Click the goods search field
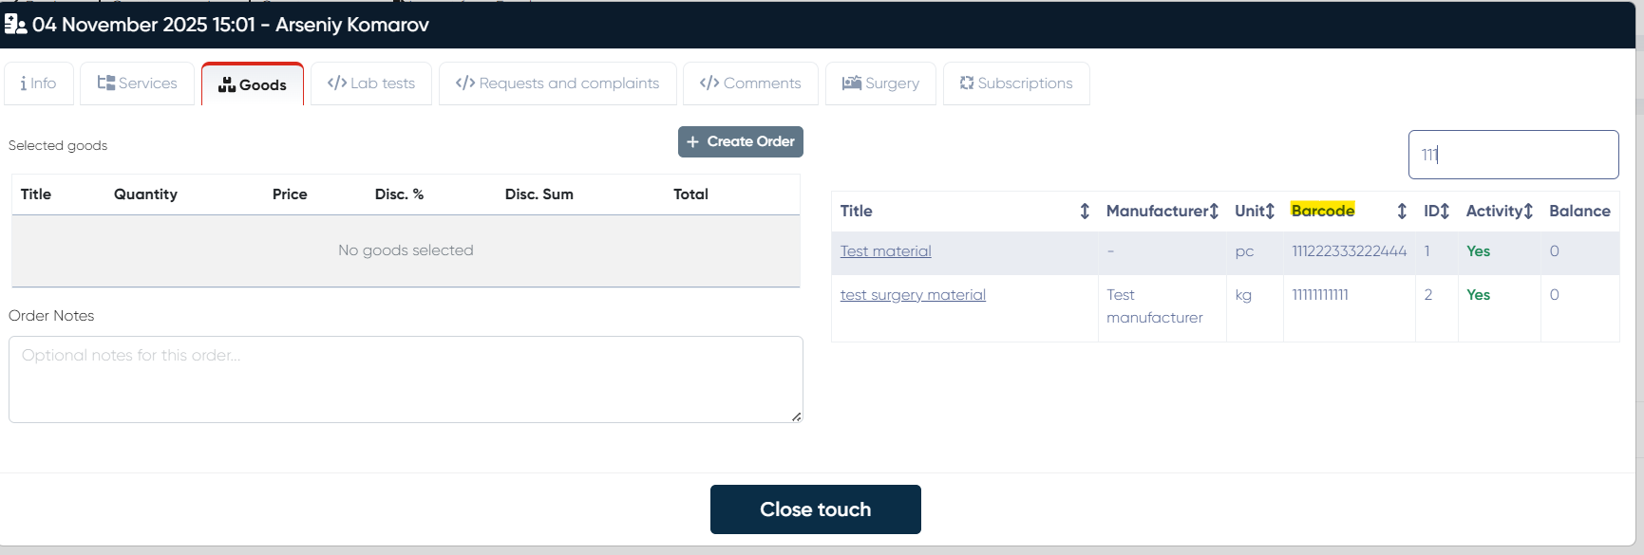This screenshot has width=1644, height=555. coord(1513,155)
